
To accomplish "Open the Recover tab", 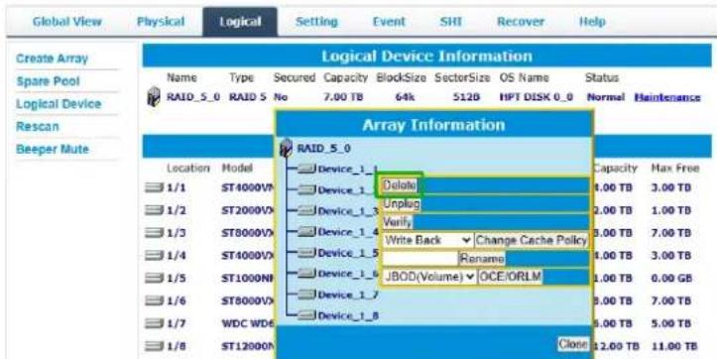I will 521,22.
